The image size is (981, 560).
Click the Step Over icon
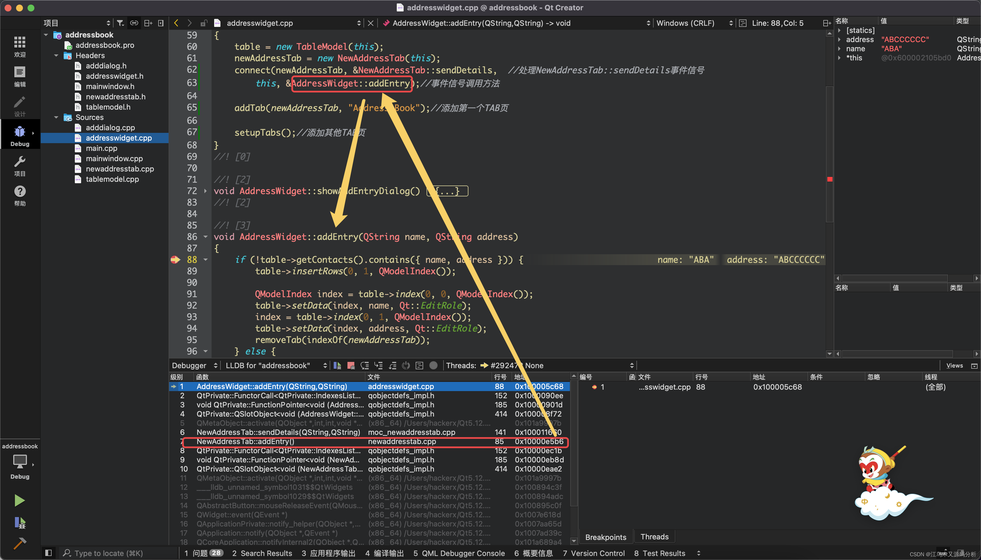(x=365, y=365)
